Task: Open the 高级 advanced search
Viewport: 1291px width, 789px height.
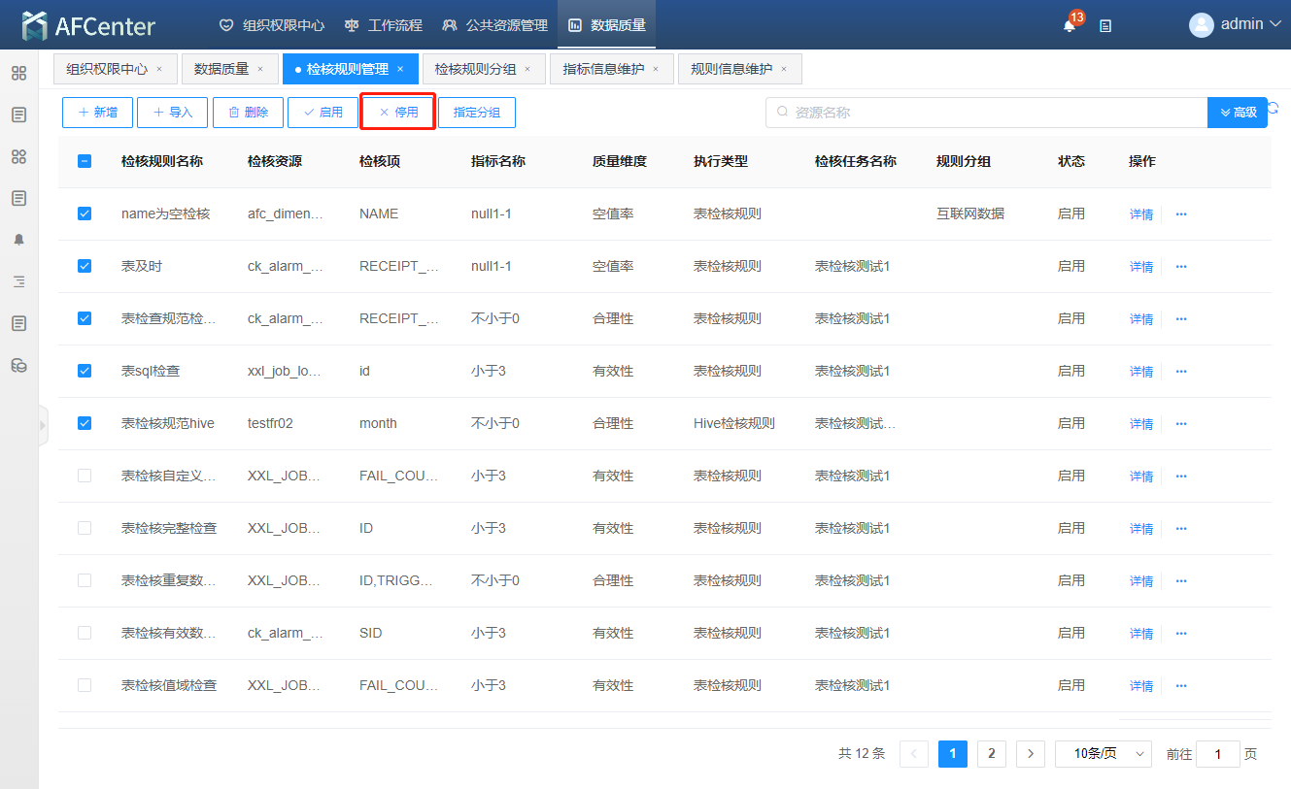Action: (1237, 113)
